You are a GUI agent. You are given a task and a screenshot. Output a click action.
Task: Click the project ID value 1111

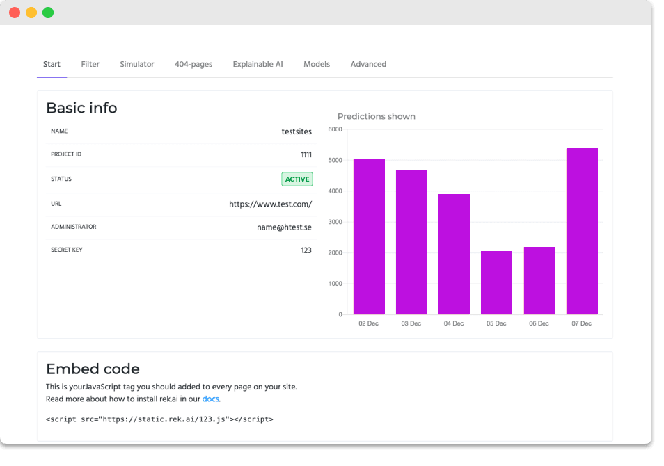(x=306, y=155)
